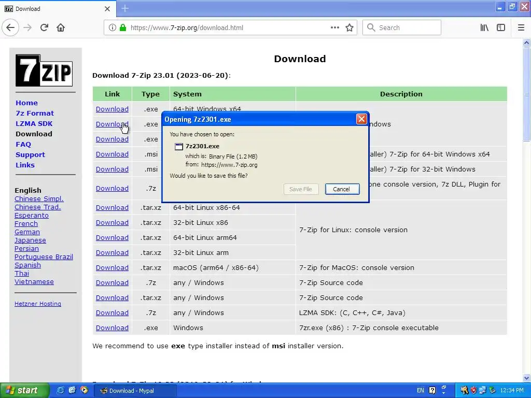Download the 7zr.exe console executable
The width and height of the screenshot is (531, 398).
tap(112, 328)
